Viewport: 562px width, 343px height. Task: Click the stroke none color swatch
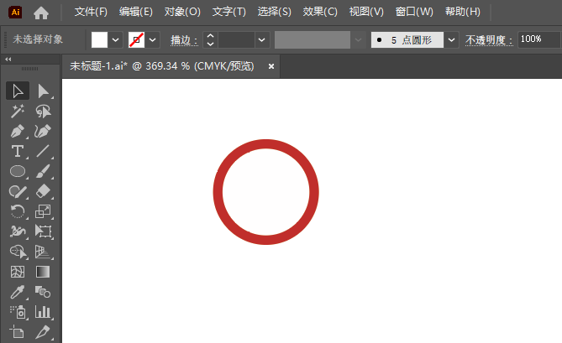136,39
